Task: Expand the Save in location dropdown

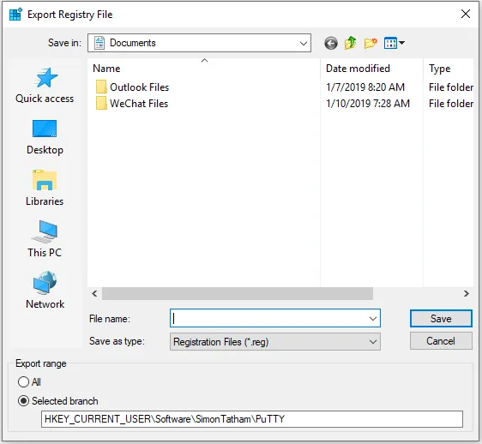Action: coord(303,44)
